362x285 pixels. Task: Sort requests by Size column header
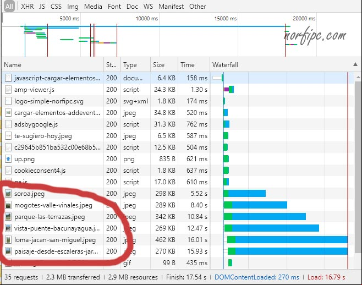point(158,65)
